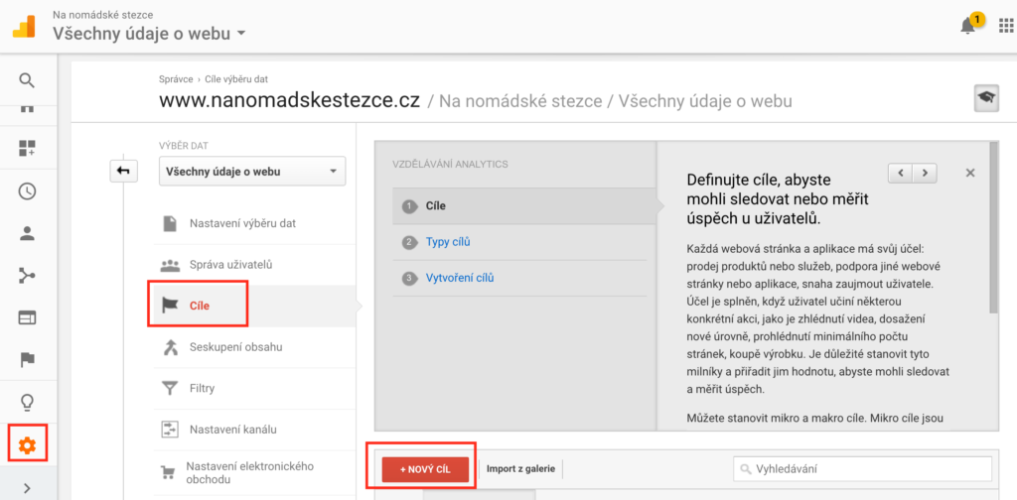
Task: Open the Admin gear icon in sidebar
Action: coord(28,445)
